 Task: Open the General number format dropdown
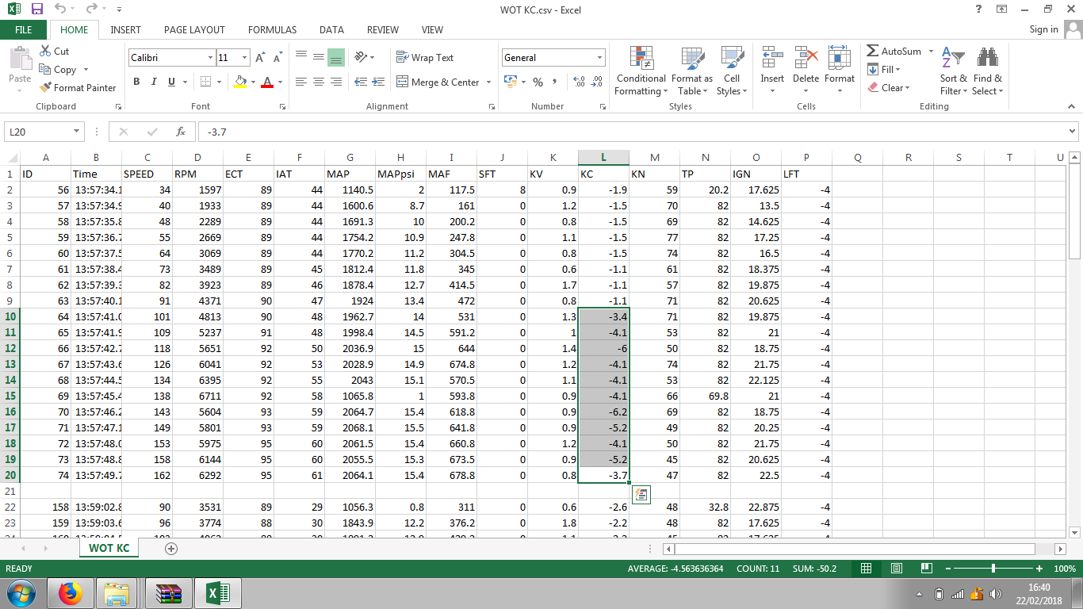click(599, 58)
